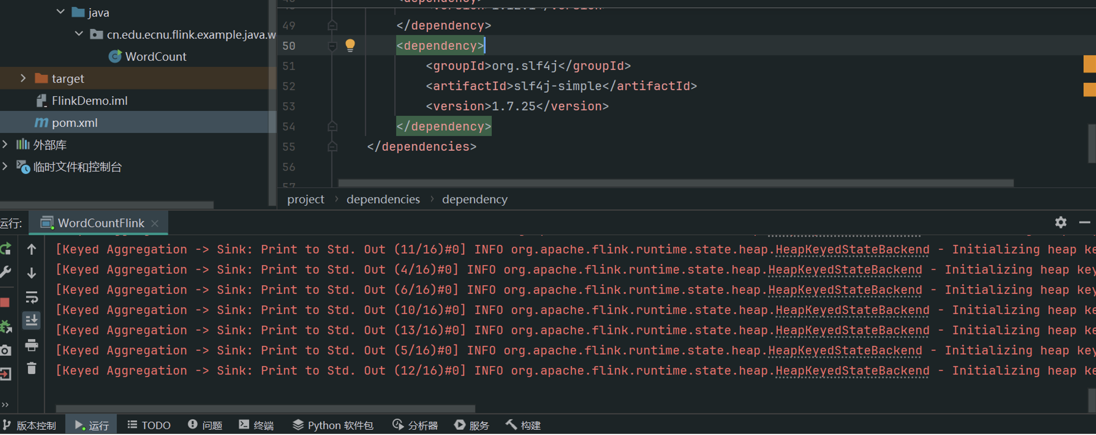Click second orange warning stripe marker
1096x435 pixels.
coord(1089,89)
